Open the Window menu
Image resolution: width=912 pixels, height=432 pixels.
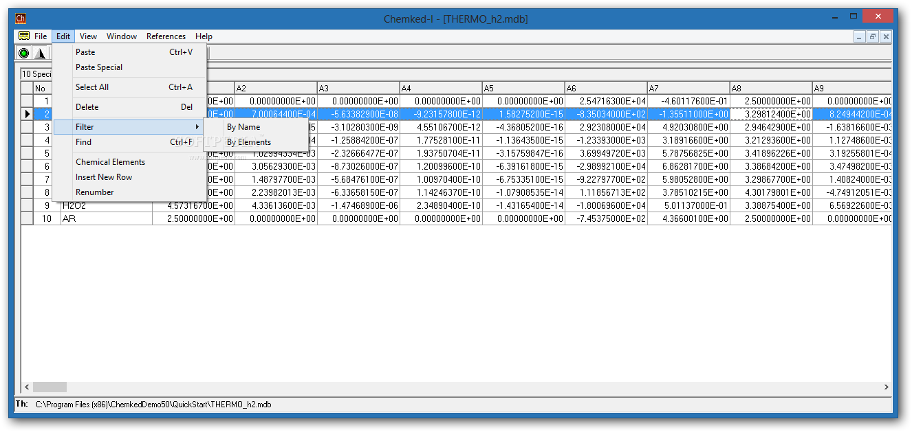[122, 36]
